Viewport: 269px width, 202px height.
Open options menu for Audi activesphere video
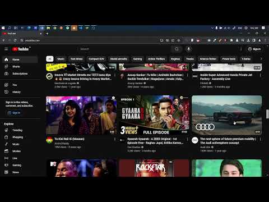(x=260, y=139)
